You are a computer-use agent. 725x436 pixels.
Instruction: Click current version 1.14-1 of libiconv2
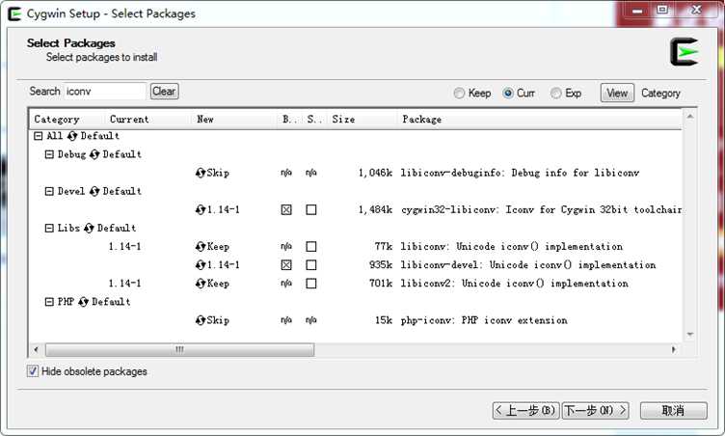point(124,284)
